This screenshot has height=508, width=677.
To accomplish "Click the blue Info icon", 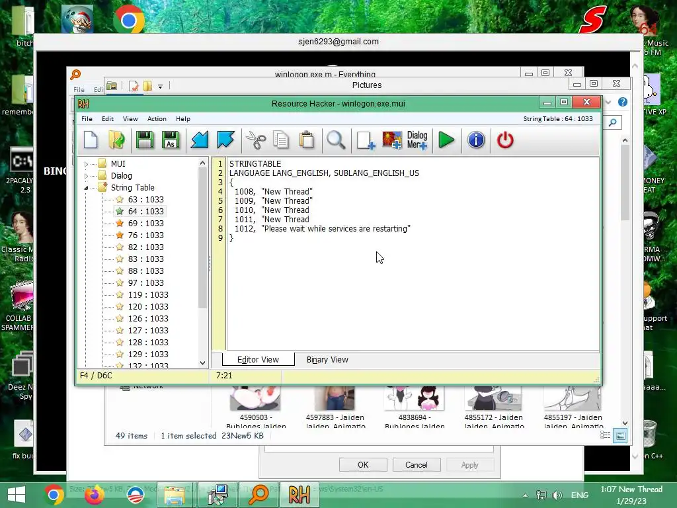I will click(476, 140).
